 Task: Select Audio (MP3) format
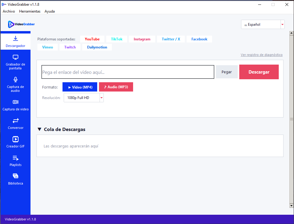pyautogui.click(x=116, y=87)
